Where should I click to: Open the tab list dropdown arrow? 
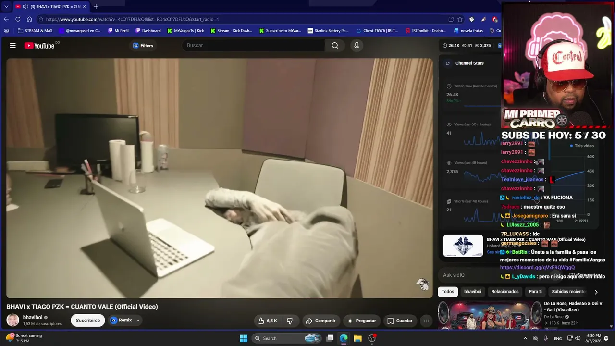pos(5,6)
